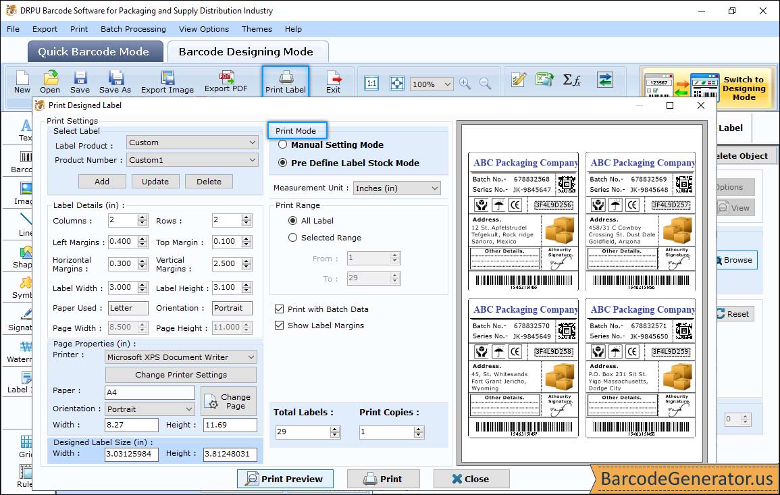The height and width of the screenshot is (495, 780).
Task: Click the Open folder icon
Action: pyautogui.click(x=50, y=82)
